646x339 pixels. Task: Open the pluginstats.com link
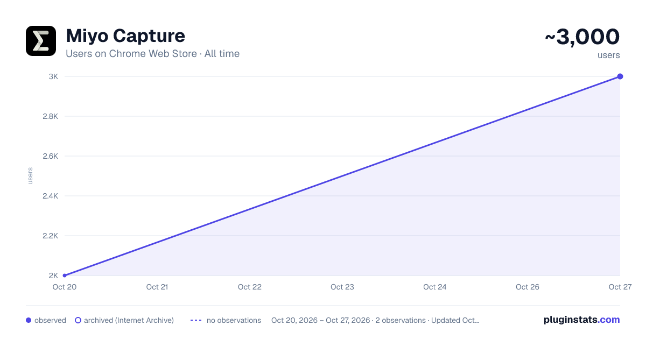(581, 320)
